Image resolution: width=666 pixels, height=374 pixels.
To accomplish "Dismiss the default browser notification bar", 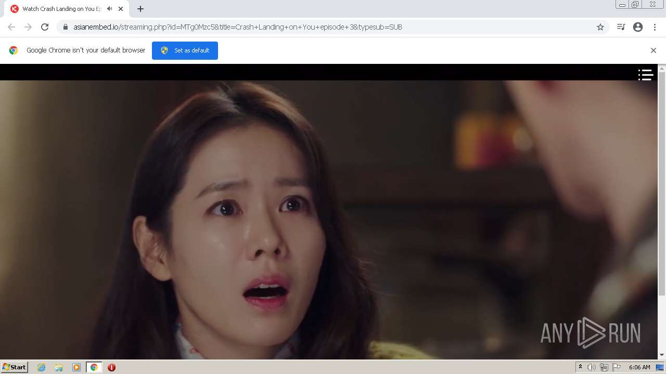I will tap(654, 50).
